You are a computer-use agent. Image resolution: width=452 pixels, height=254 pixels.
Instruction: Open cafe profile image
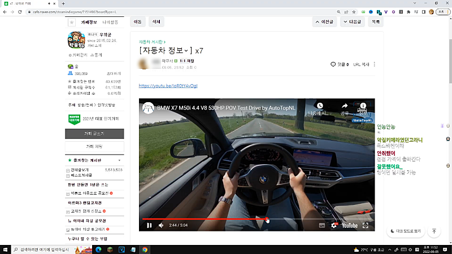point(76,40)
